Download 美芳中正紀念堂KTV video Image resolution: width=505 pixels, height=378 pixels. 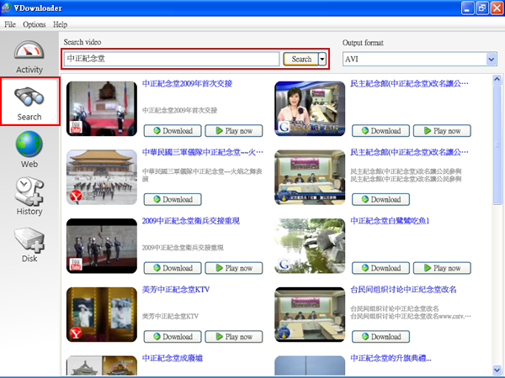pyautogui.click(x=173, y=337)
